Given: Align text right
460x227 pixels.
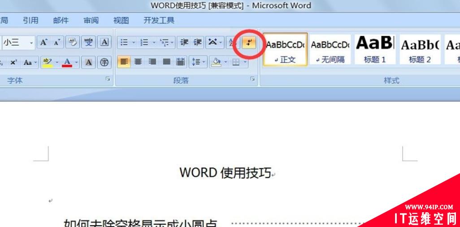Looking at the screenshot, I should [x=152, y=62].
